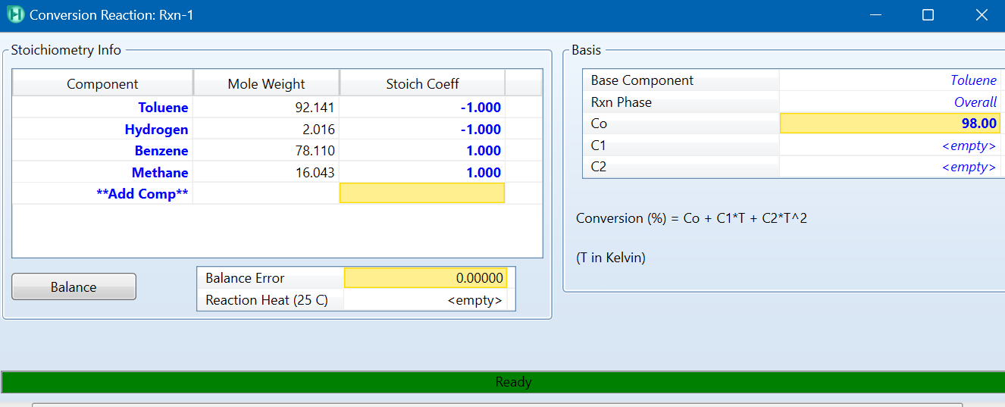
Task: Click the Component column header
Action: click(103, 83)
